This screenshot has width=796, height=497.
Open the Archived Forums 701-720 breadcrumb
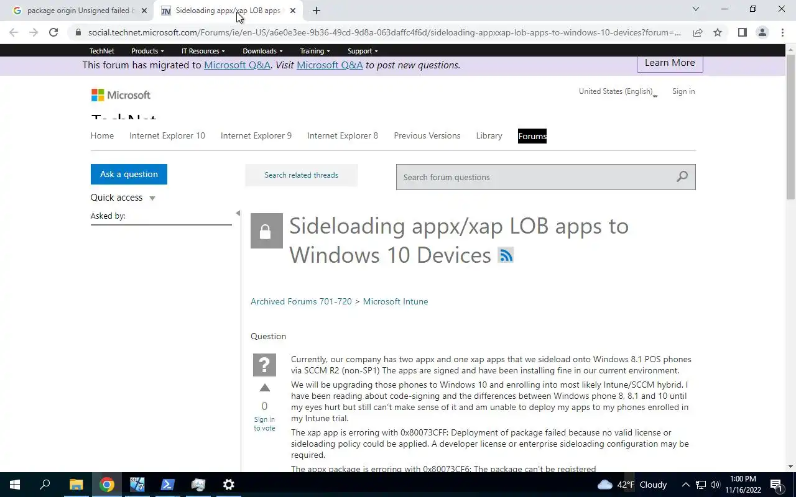click(301, 301)
